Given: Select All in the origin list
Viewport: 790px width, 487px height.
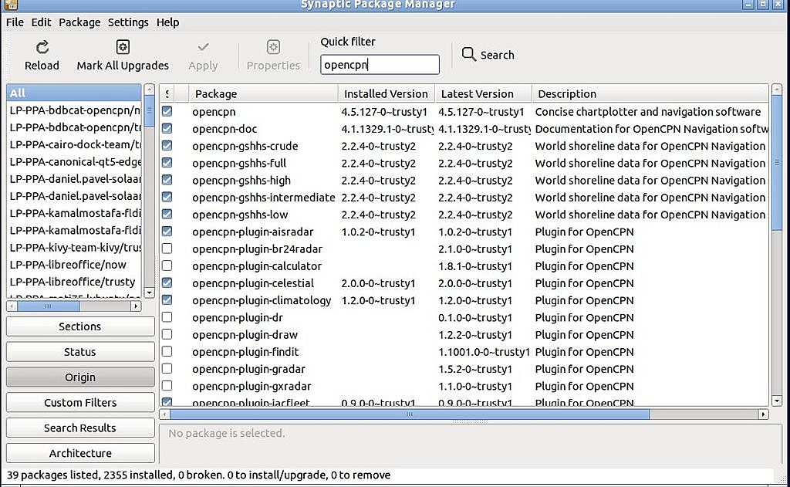Looking at the screenshot, I should [73, 93].
